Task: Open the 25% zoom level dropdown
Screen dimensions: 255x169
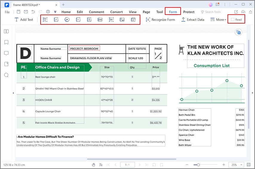Action: tap(236, 165)
